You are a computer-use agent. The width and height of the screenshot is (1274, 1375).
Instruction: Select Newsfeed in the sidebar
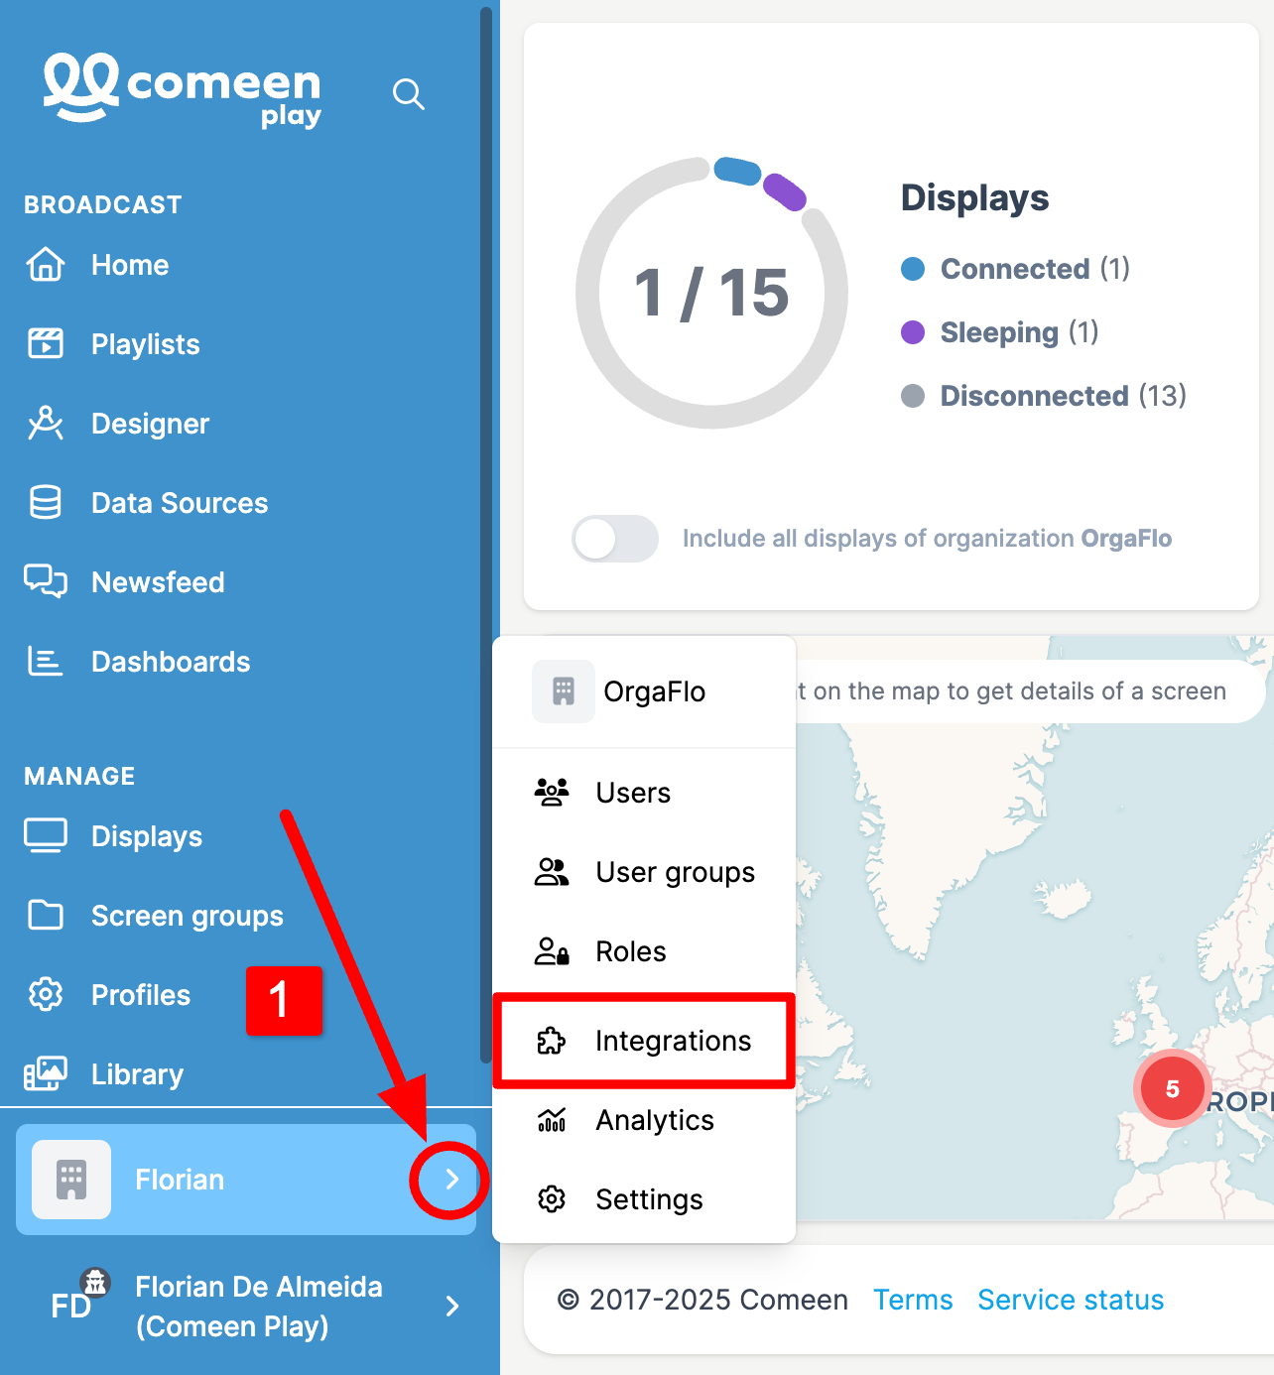click(158, 582)
